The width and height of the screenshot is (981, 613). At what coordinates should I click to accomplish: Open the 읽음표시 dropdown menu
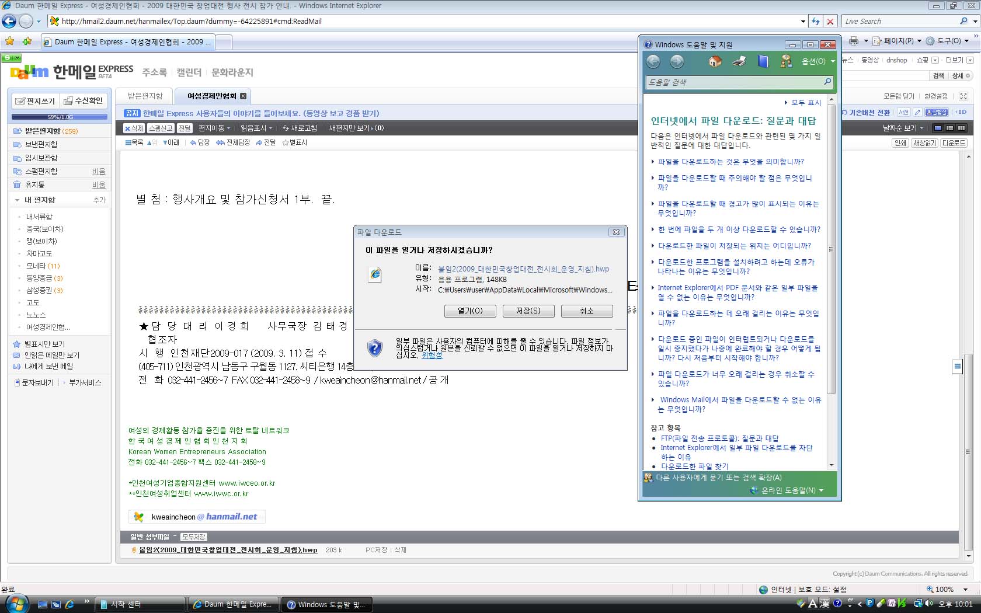point(256,128)
